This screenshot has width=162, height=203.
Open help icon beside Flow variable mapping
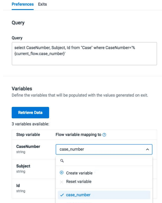click(104, 135)
